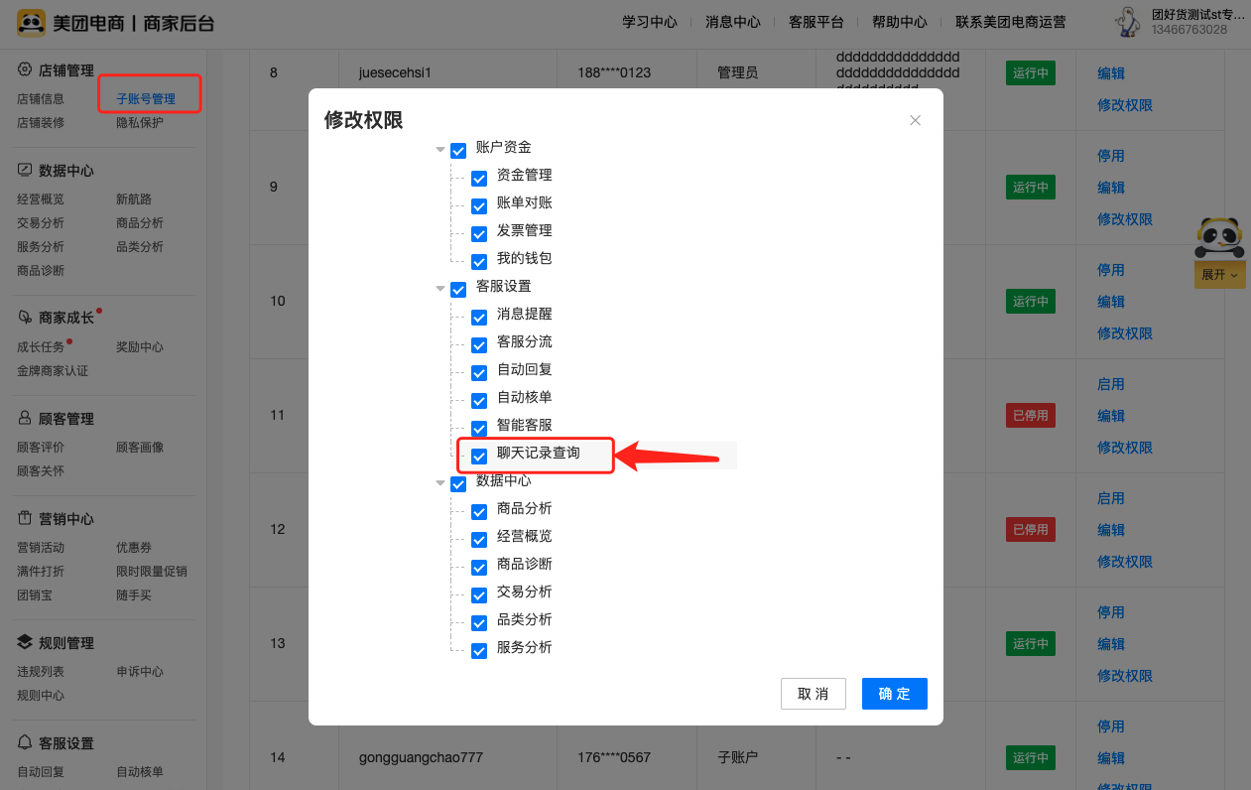Close the 修改权限 dialog with X
Image resolution: width=1251 pixels, height=790 pixels.
pyautogui.click(x=915, y=120)
